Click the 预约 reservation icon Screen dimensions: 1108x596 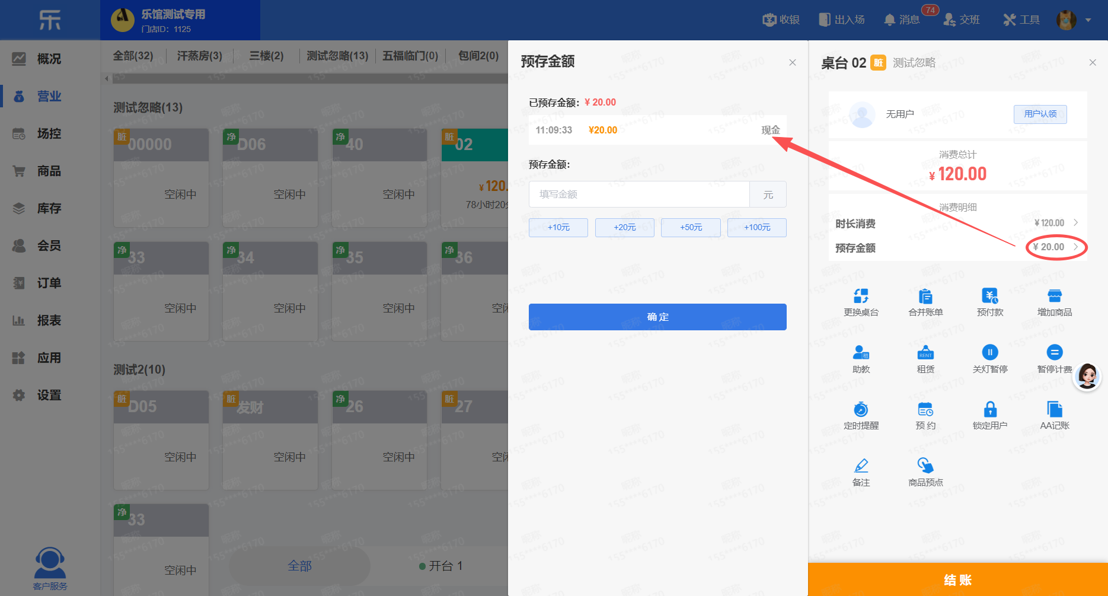925,409
